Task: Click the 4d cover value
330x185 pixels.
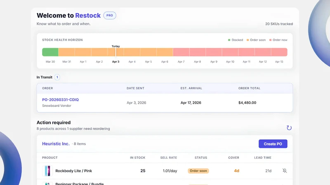Action: 236,171
